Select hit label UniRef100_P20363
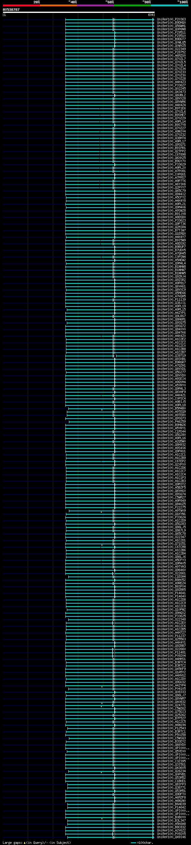Image resolution: width=191 pixels, height=845 pixels. (x=171, y=19)
